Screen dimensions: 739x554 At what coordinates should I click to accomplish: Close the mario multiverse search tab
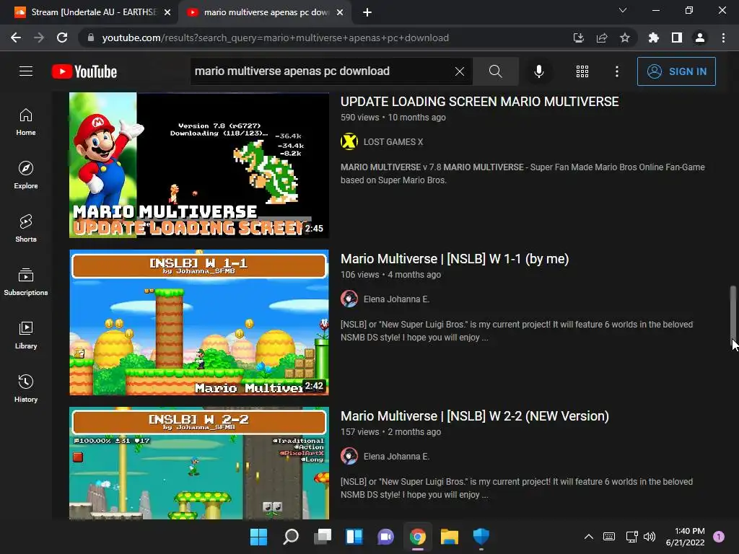[x=339, y=12]
